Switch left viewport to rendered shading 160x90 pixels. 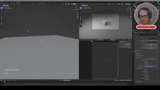click(76, 4)
